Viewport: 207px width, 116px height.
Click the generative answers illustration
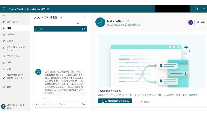[151, 61]
